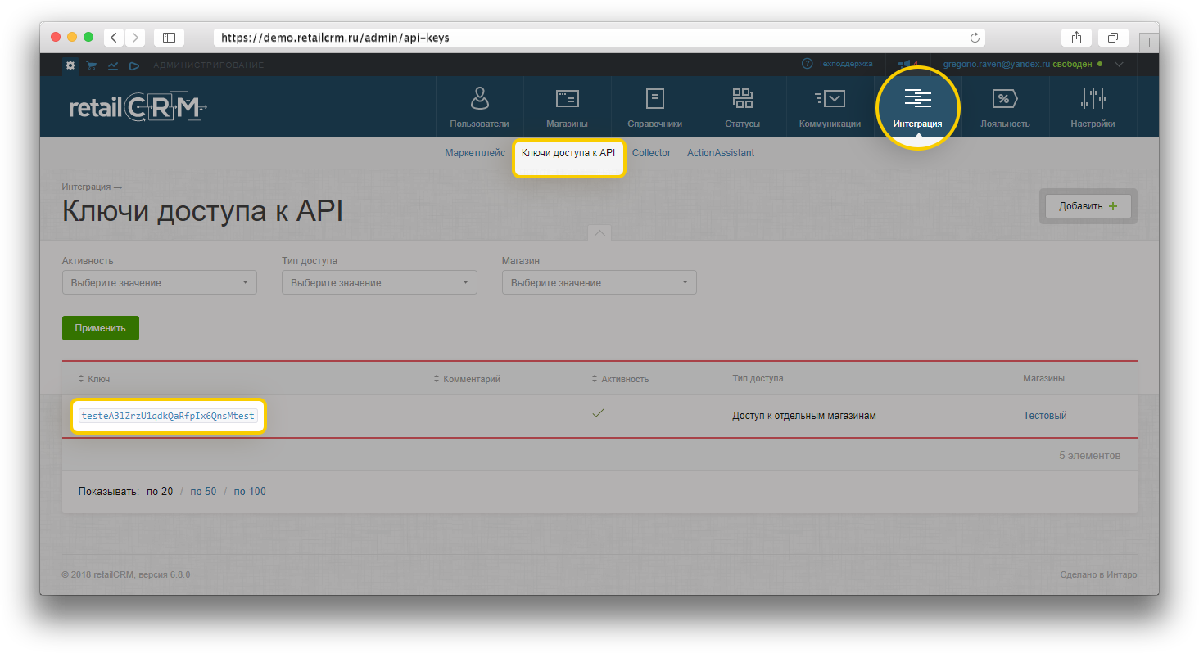Viewport: 1199px width, 653px height.
Task: Switch to the Collector tab
Action: (x=651, y=153)
